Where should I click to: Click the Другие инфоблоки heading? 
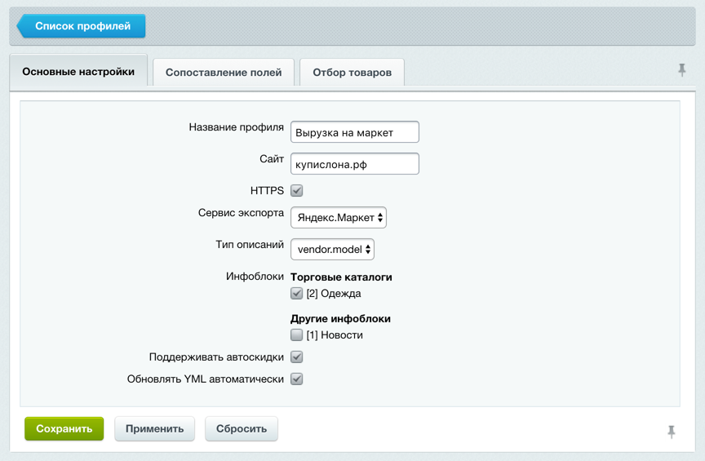click(x=340, y=319)
